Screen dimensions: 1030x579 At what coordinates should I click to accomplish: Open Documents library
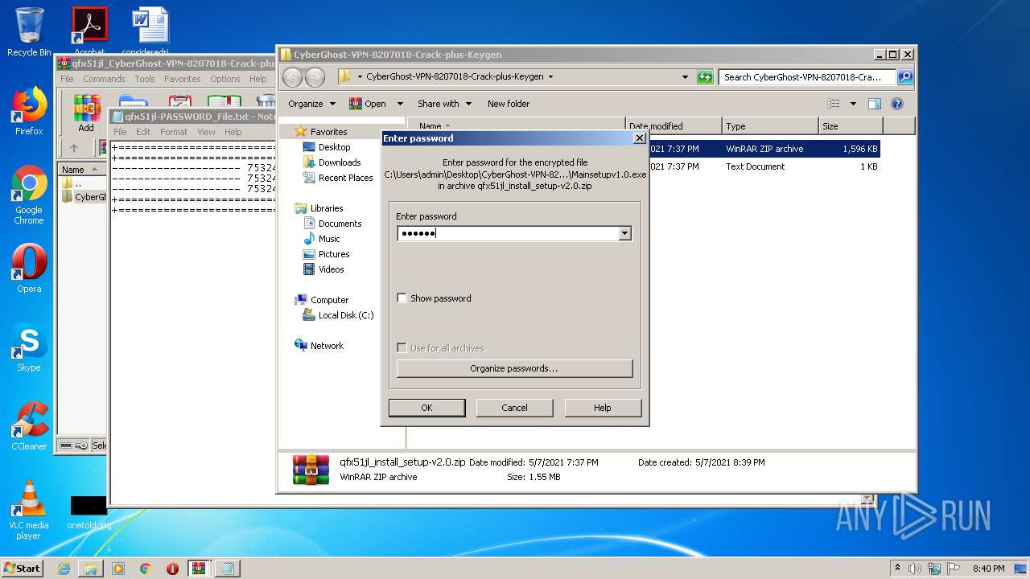click(x=340, y=224)
